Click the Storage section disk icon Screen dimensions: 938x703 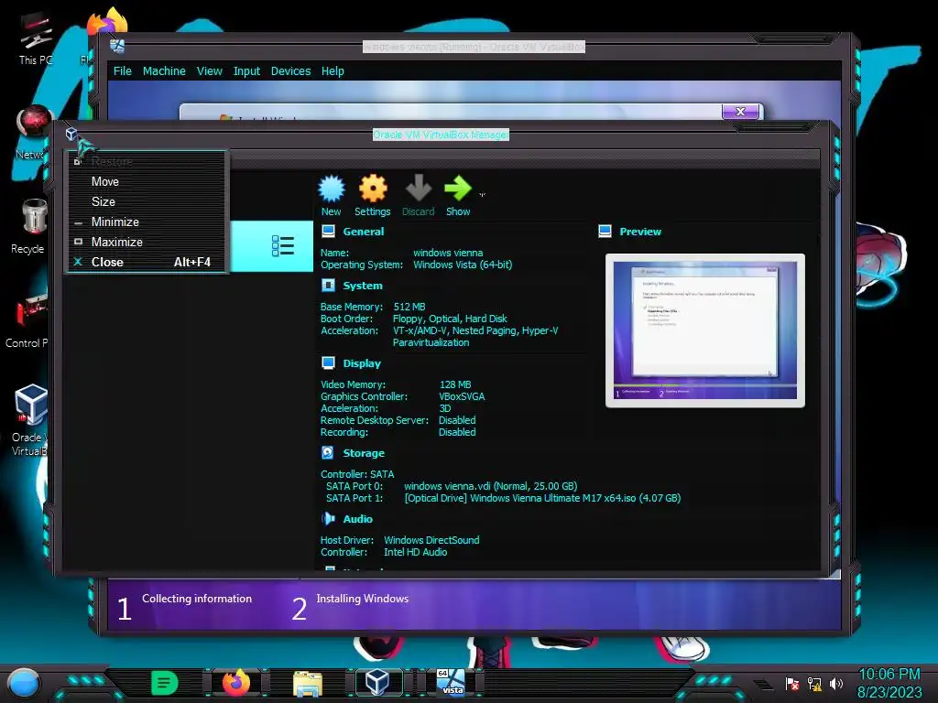point(328,452)
